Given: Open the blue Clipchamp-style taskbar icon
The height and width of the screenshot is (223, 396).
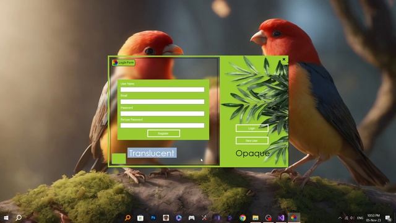Looking at the screenshot, I should (179, 217).
